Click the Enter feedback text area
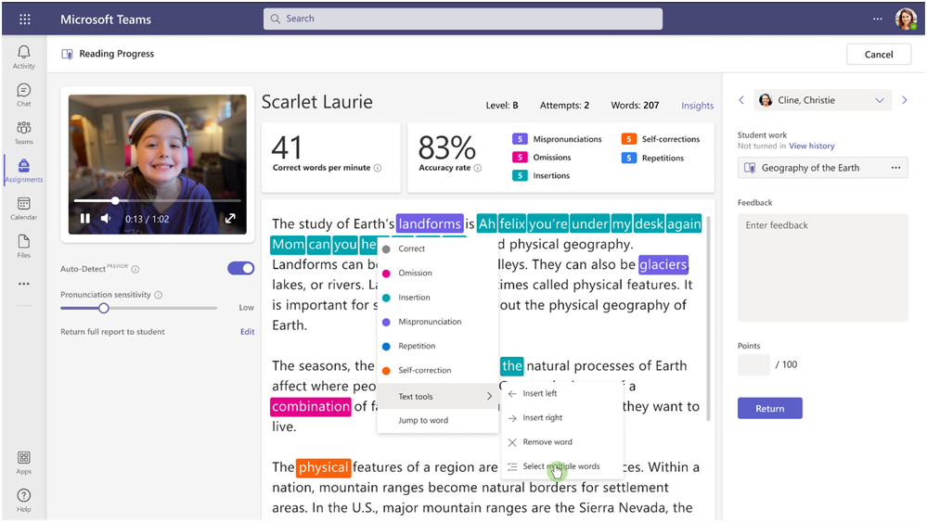The height and width of the screenshot is (522, 927). coord(822,268)
